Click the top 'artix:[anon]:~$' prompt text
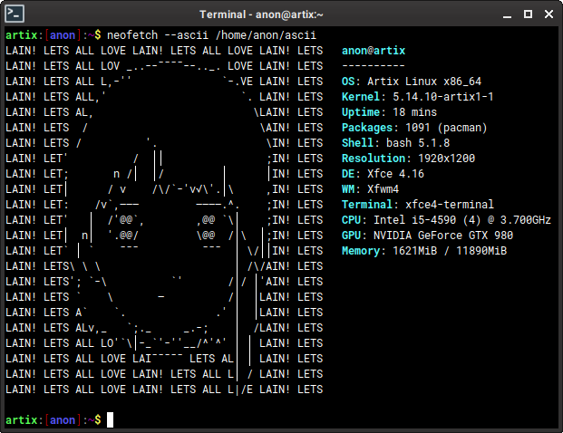The width and height of the screenshot is (563, 433). click(x=53, y=35)
